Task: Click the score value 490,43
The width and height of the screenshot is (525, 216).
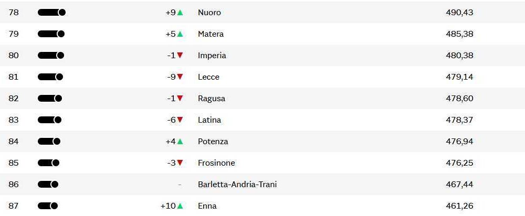Action: click(459, 13)
